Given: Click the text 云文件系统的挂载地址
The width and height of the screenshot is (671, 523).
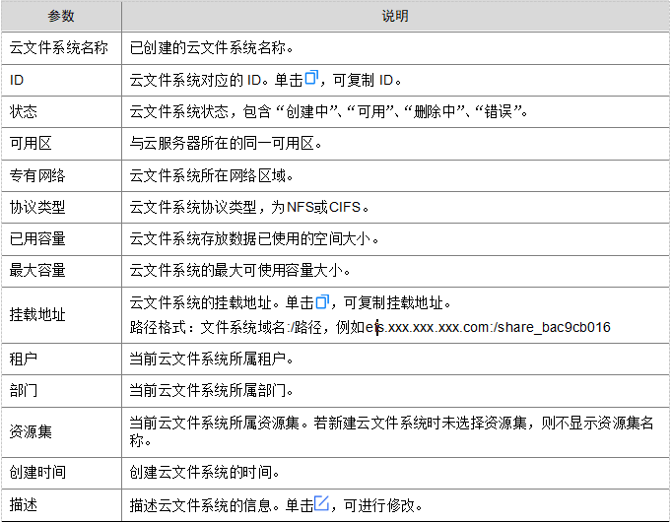Looking at the screenshot, I should pos(201,303).
